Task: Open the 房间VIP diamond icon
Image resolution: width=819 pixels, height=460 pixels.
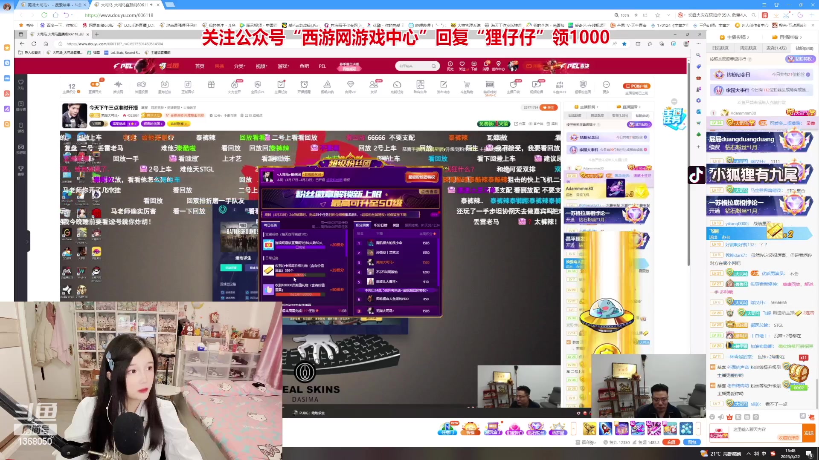Action: click(351, 86)
